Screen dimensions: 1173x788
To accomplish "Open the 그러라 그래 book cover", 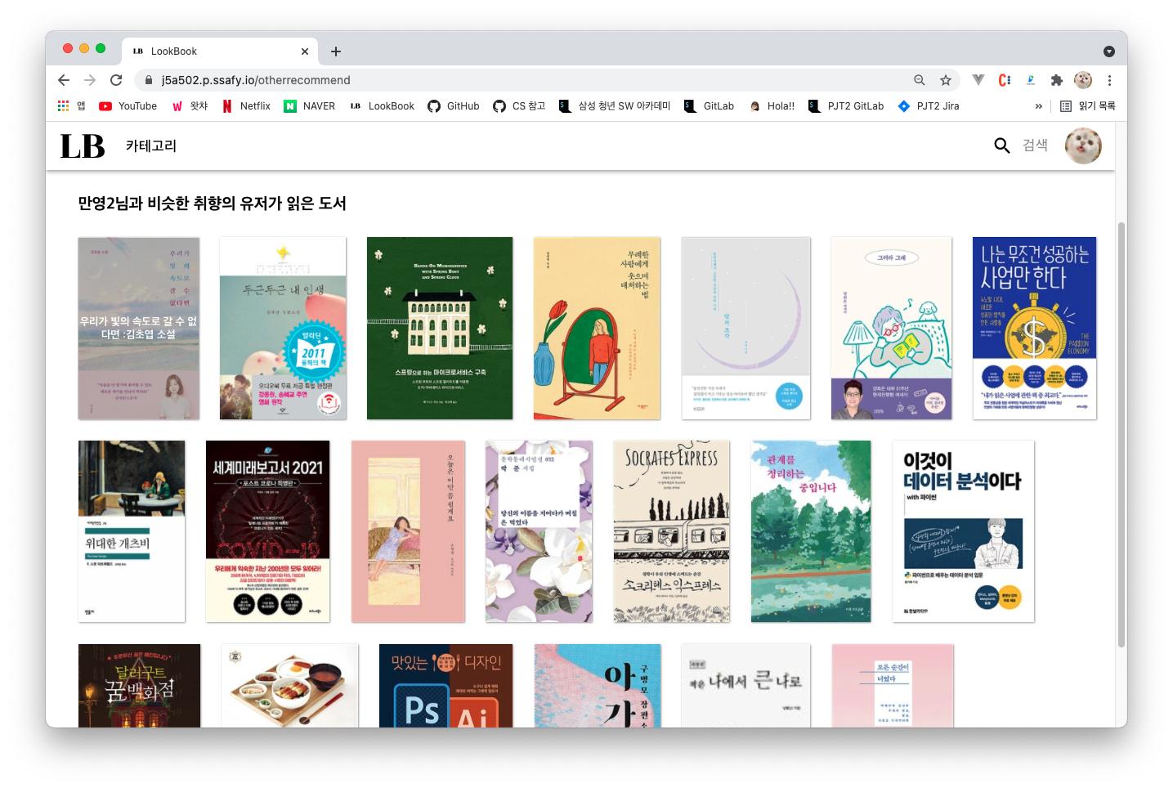I will pyautogui.click(x=891, y=329).
